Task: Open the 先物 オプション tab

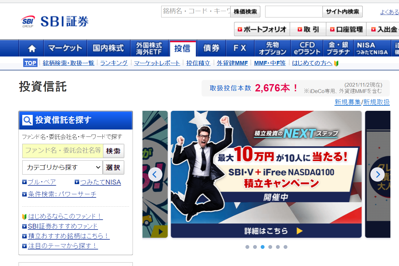Action: point(272,48)
